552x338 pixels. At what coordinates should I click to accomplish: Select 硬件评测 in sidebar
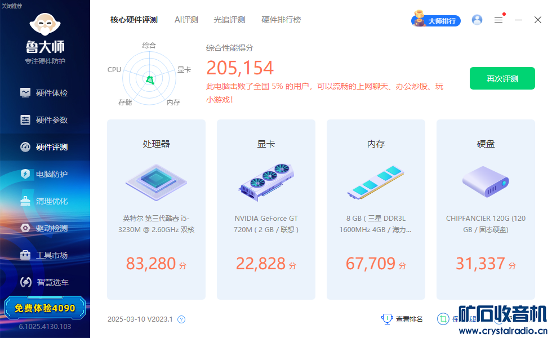tap(45, 147)
